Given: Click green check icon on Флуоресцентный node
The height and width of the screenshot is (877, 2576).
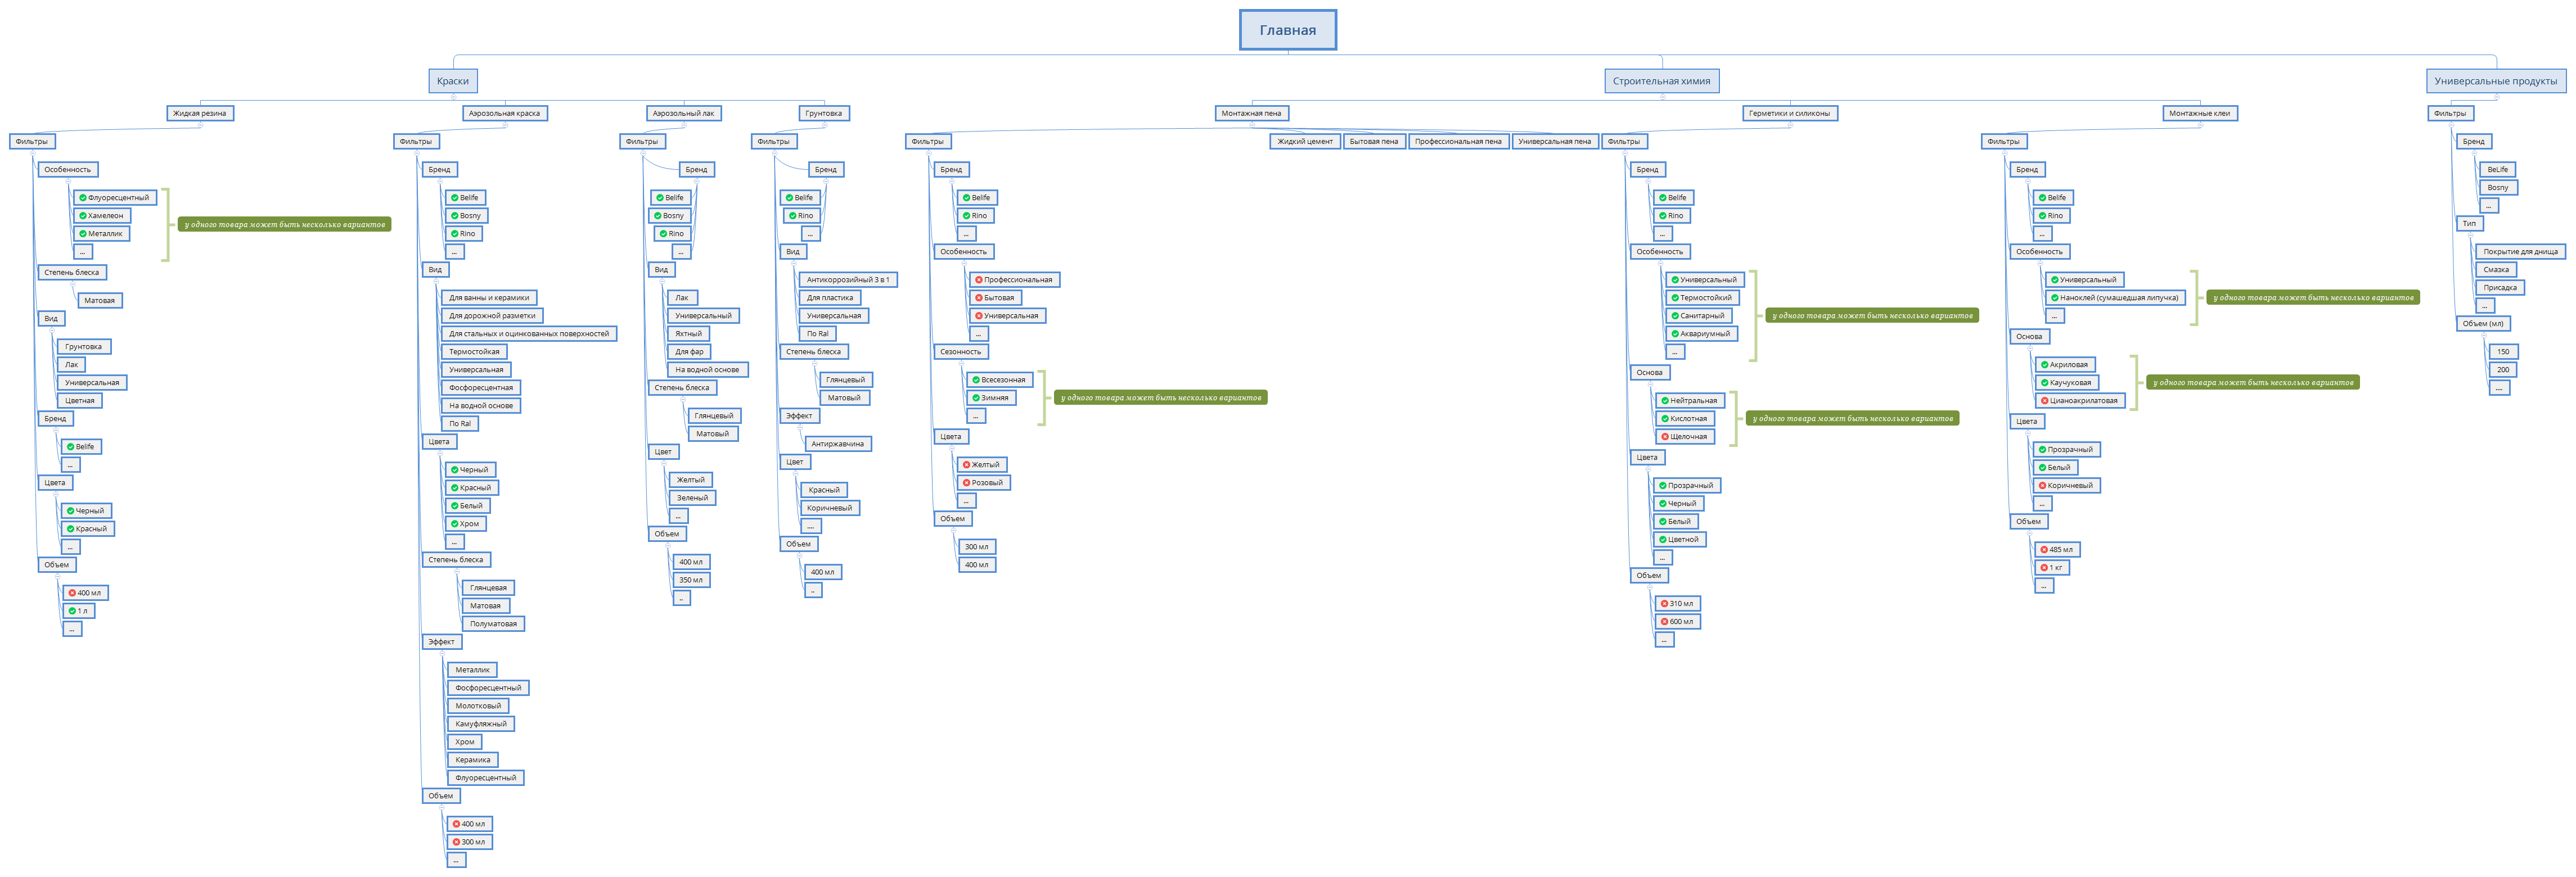Looking at the screenshot, I should pos(82,198).
